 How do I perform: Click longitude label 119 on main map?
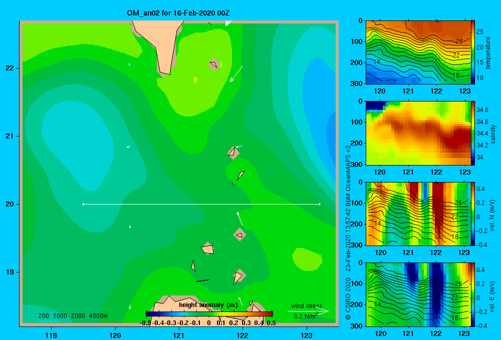coord(51,335)
